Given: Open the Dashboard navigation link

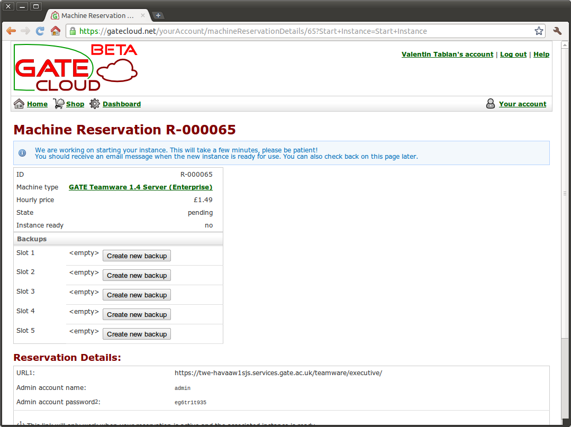Looking at the screenshot, I should (122, 104).
